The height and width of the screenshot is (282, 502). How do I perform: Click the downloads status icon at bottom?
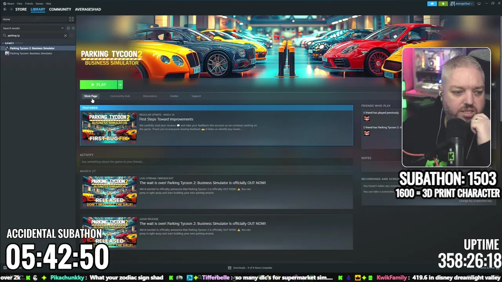tap(230, 268)
